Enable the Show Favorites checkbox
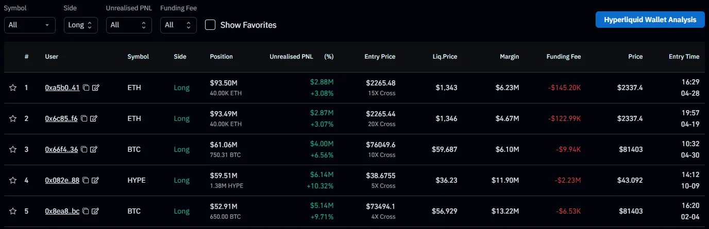This screenshot has height=229, width=709. click(210, 25)
